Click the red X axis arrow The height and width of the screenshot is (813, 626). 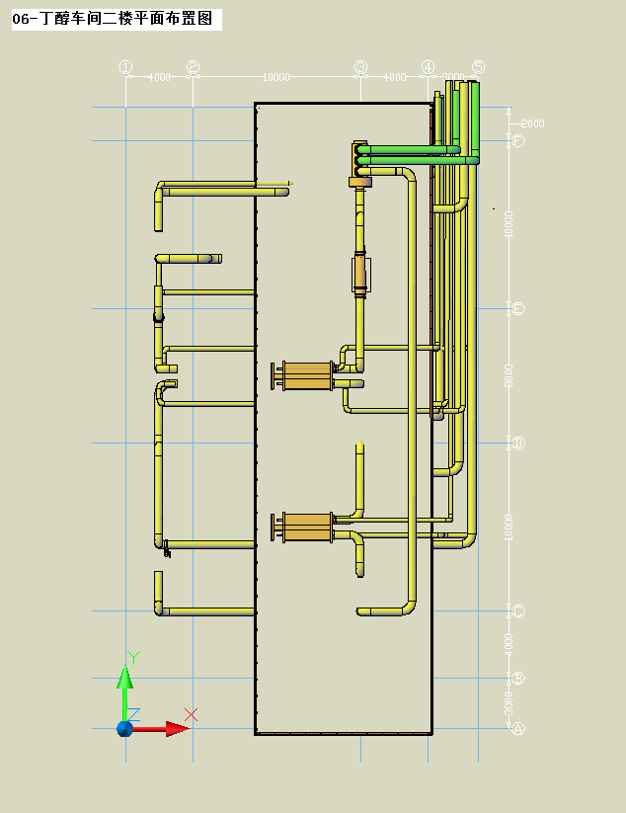coord(162,728)
